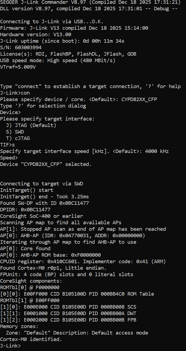Click the "J) JTAG (Default)" interface option
This screenshot has height=351, width=186.
31,125
